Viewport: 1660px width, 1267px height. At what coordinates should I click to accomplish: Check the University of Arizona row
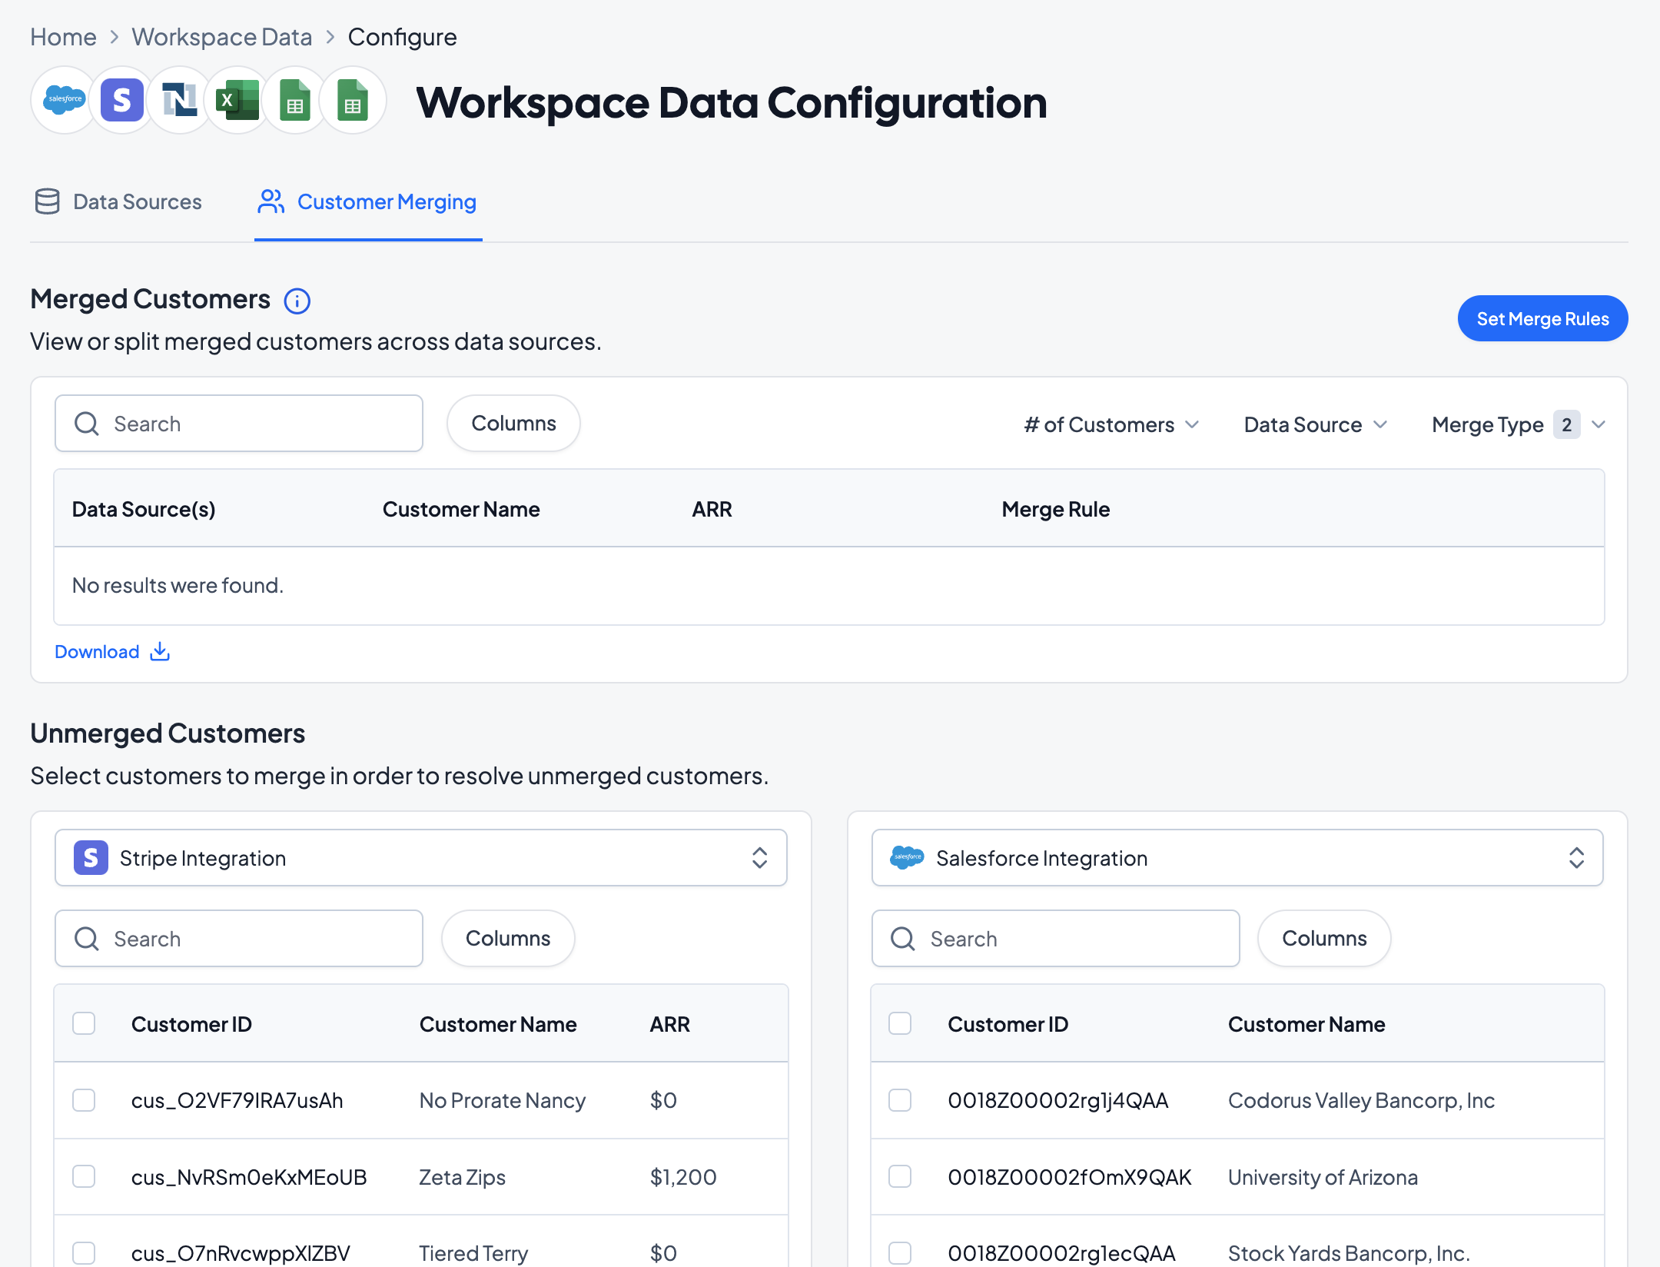click(900, 1176)
